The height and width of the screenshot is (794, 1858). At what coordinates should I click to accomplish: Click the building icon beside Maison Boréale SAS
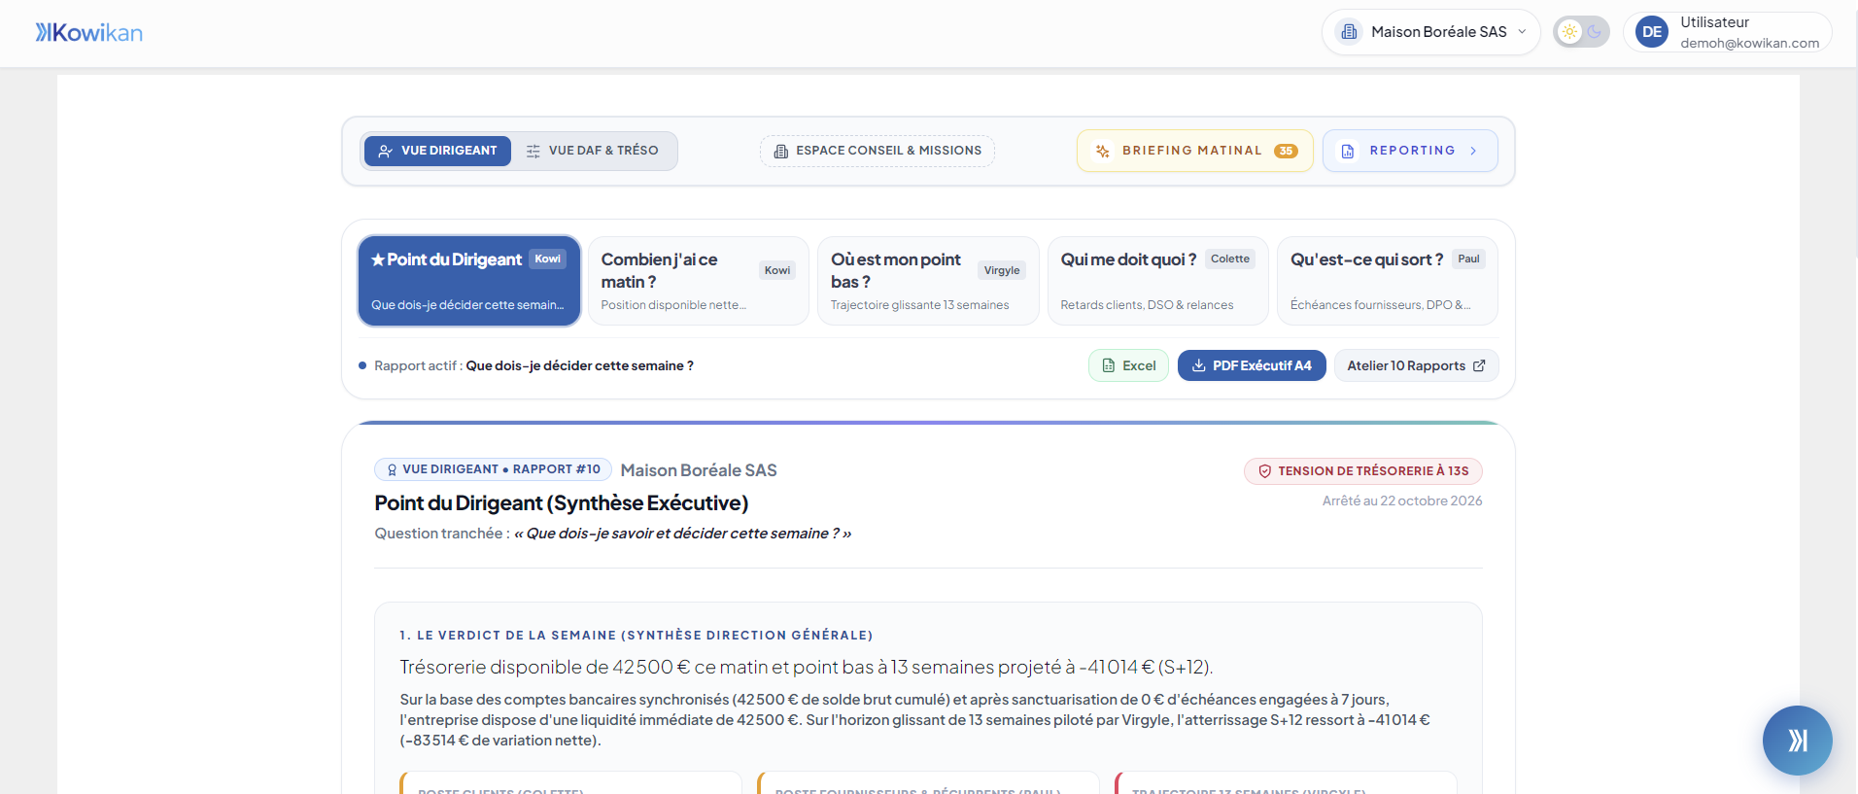1349,32
